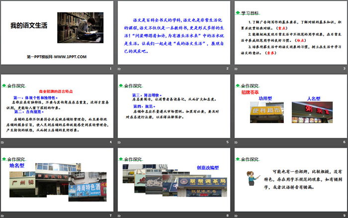
Task: Click slide number 6 label
Action: click(344, 142)
